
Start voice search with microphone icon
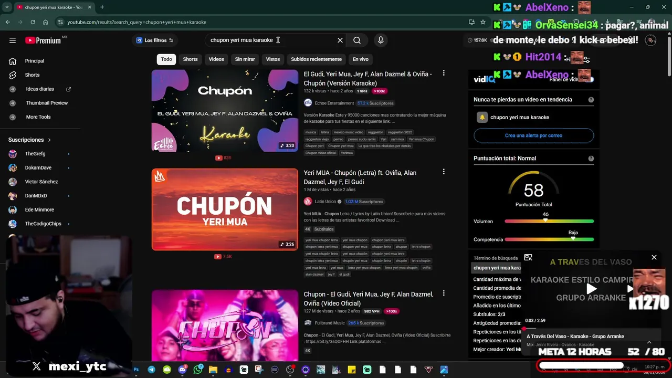pos(381,40)
